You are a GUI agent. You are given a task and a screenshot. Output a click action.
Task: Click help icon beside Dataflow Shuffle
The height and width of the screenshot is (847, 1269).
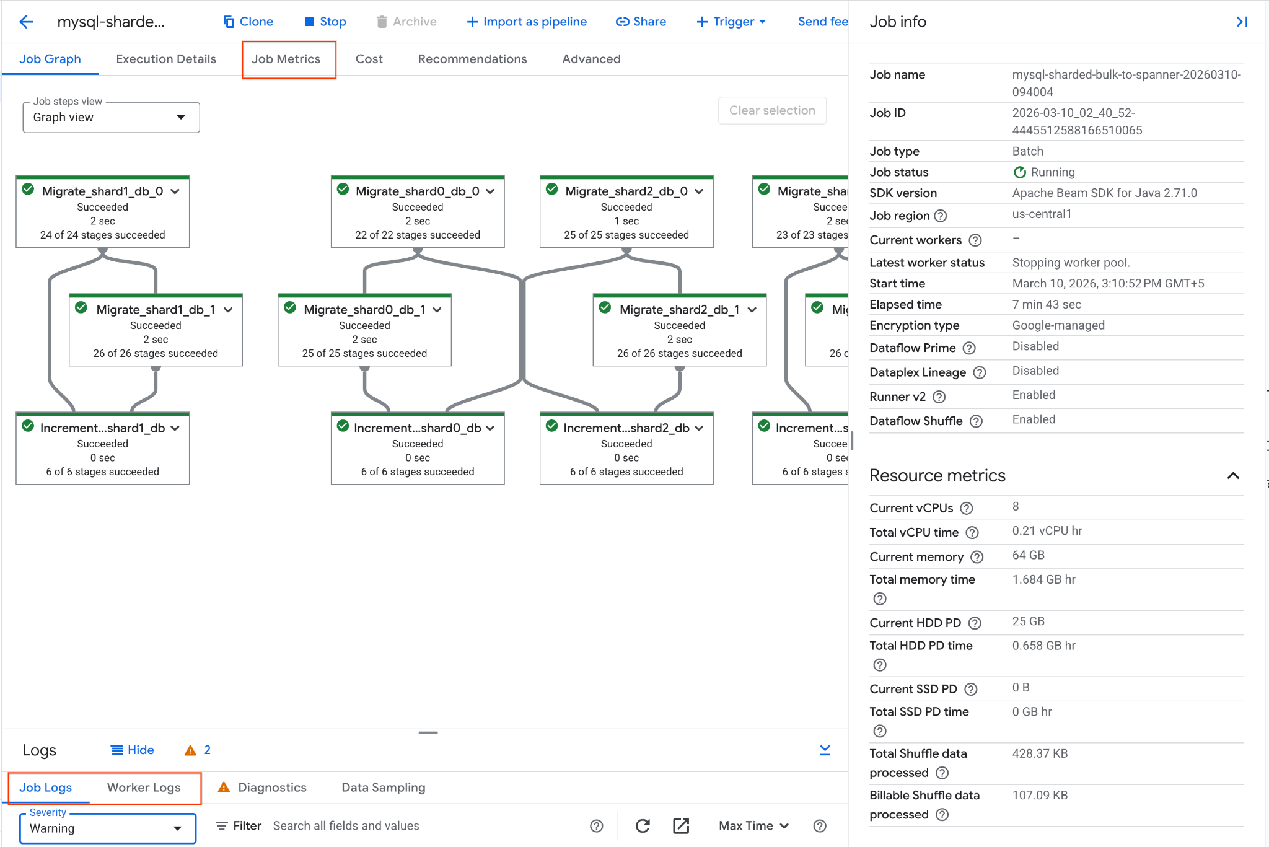click(x=976, y=421)
